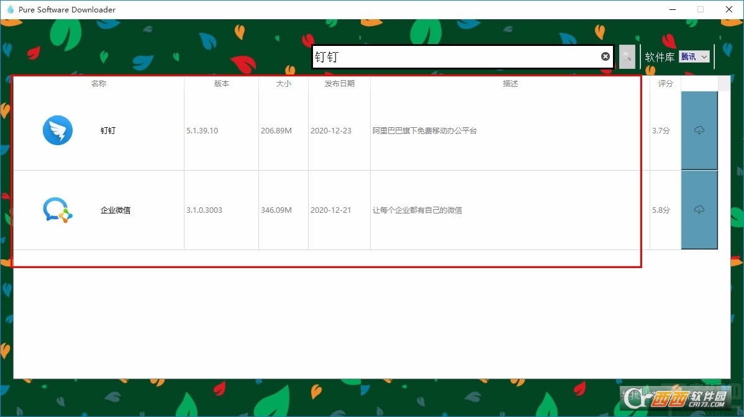The height and width of the screenshot is (417, 744).
Task: Download 钉钉 via cloud icon
Action: [x=699, y=130]
